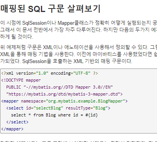Click the code line '<?xml version="1.0" encoding="UTF-8" ?>'
Viewport: 157px width, 142px height.
click(50, 73)
